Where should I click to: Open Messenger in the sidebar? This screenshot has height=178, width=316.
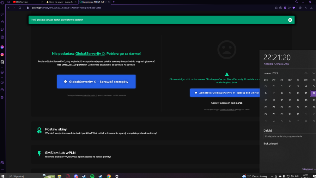[2, 47]
